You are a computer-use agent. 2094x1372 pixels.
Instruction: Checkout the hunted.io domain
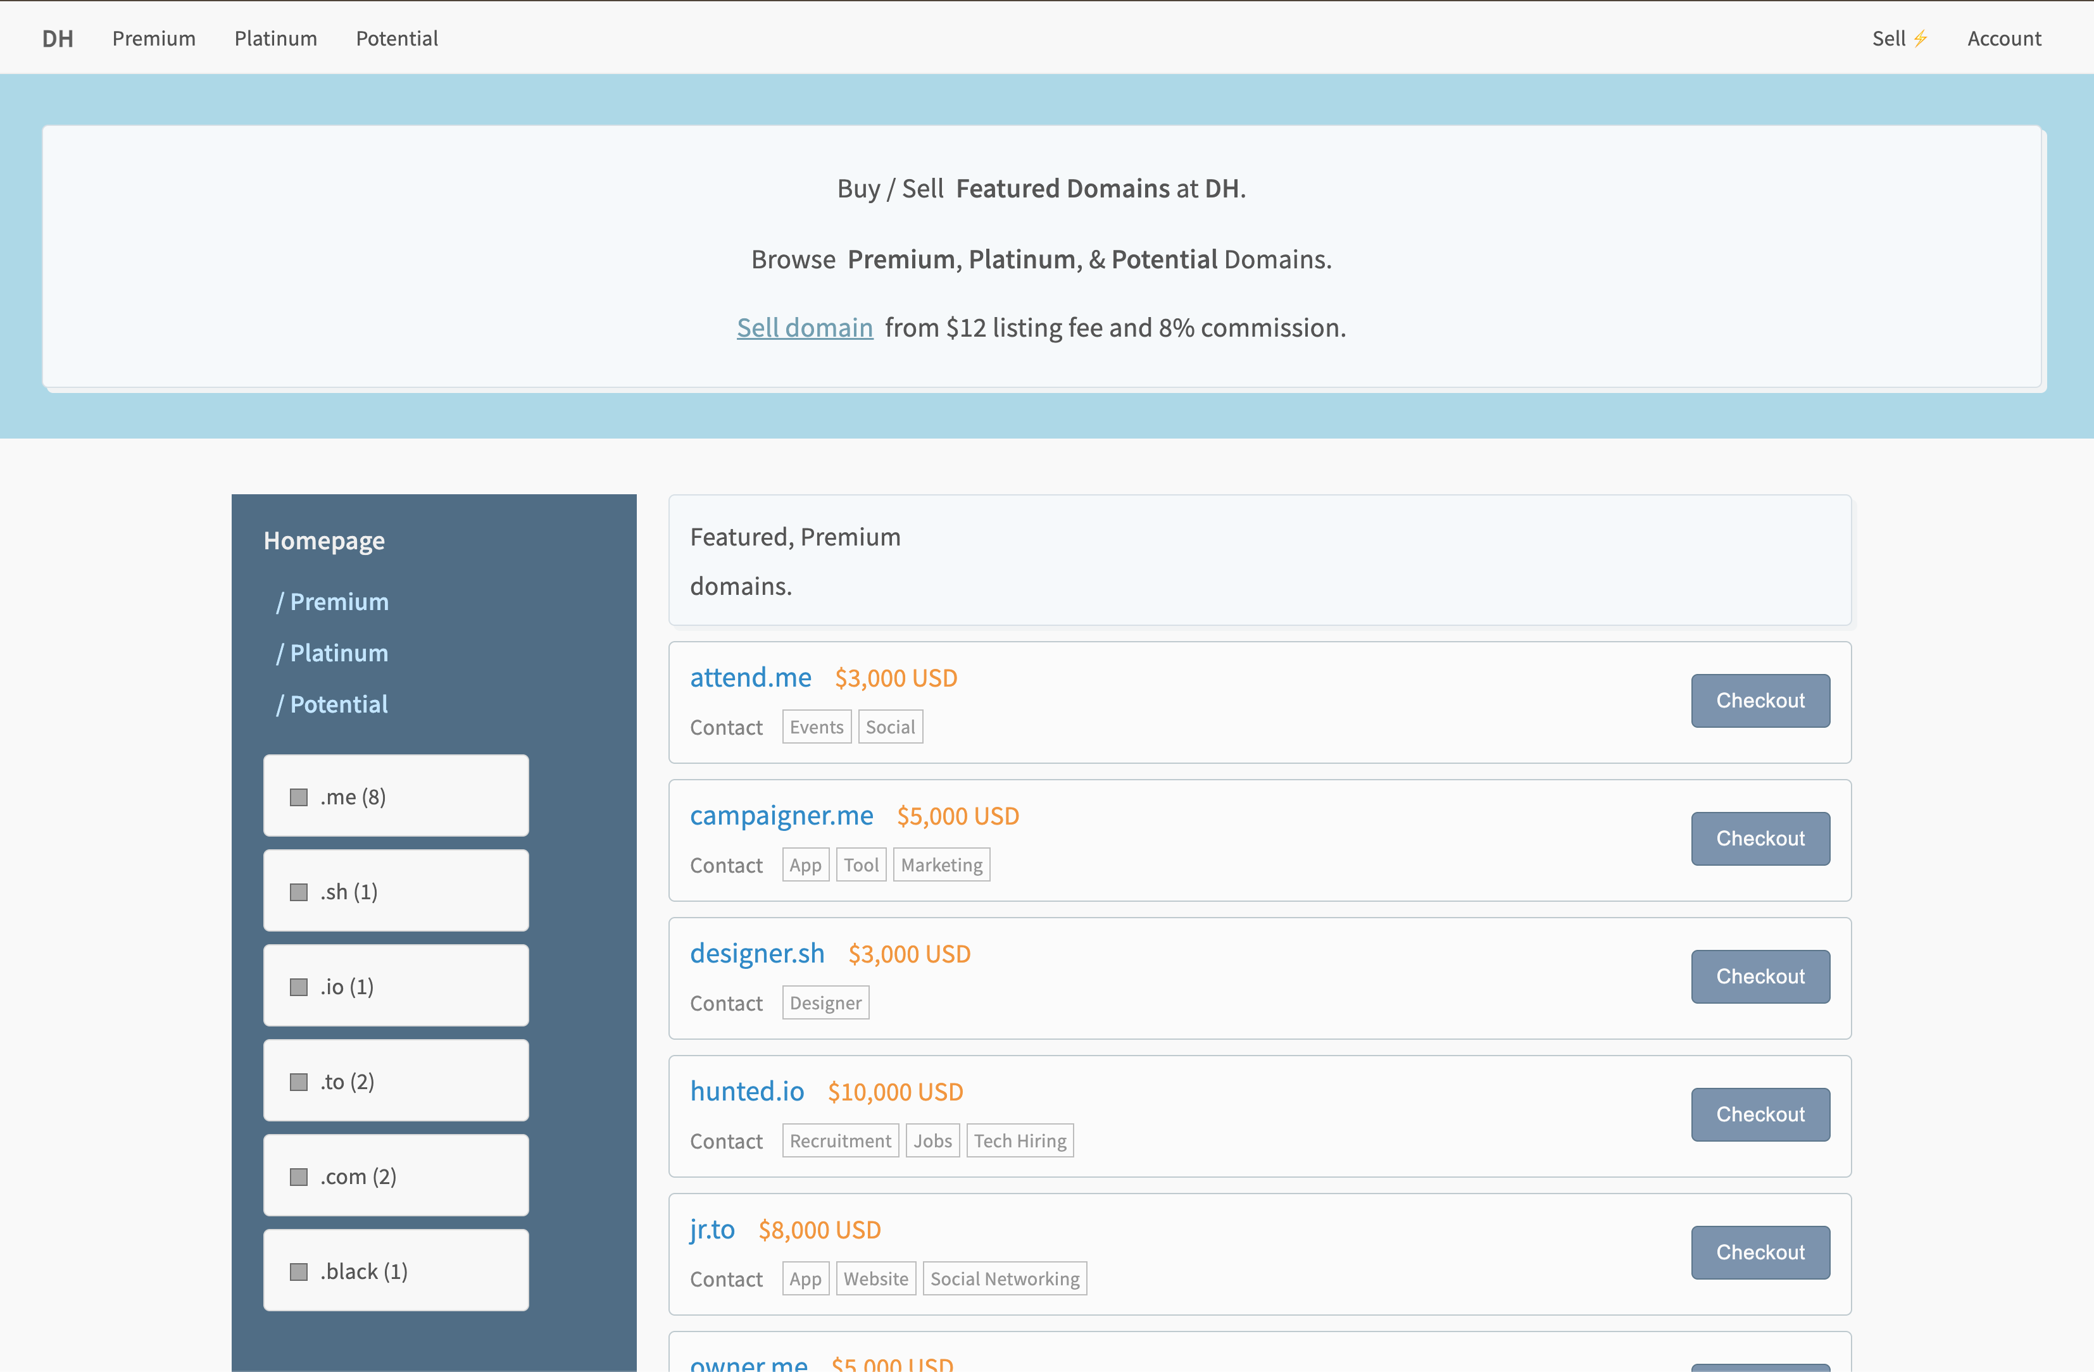(x=1760, y=1113)
